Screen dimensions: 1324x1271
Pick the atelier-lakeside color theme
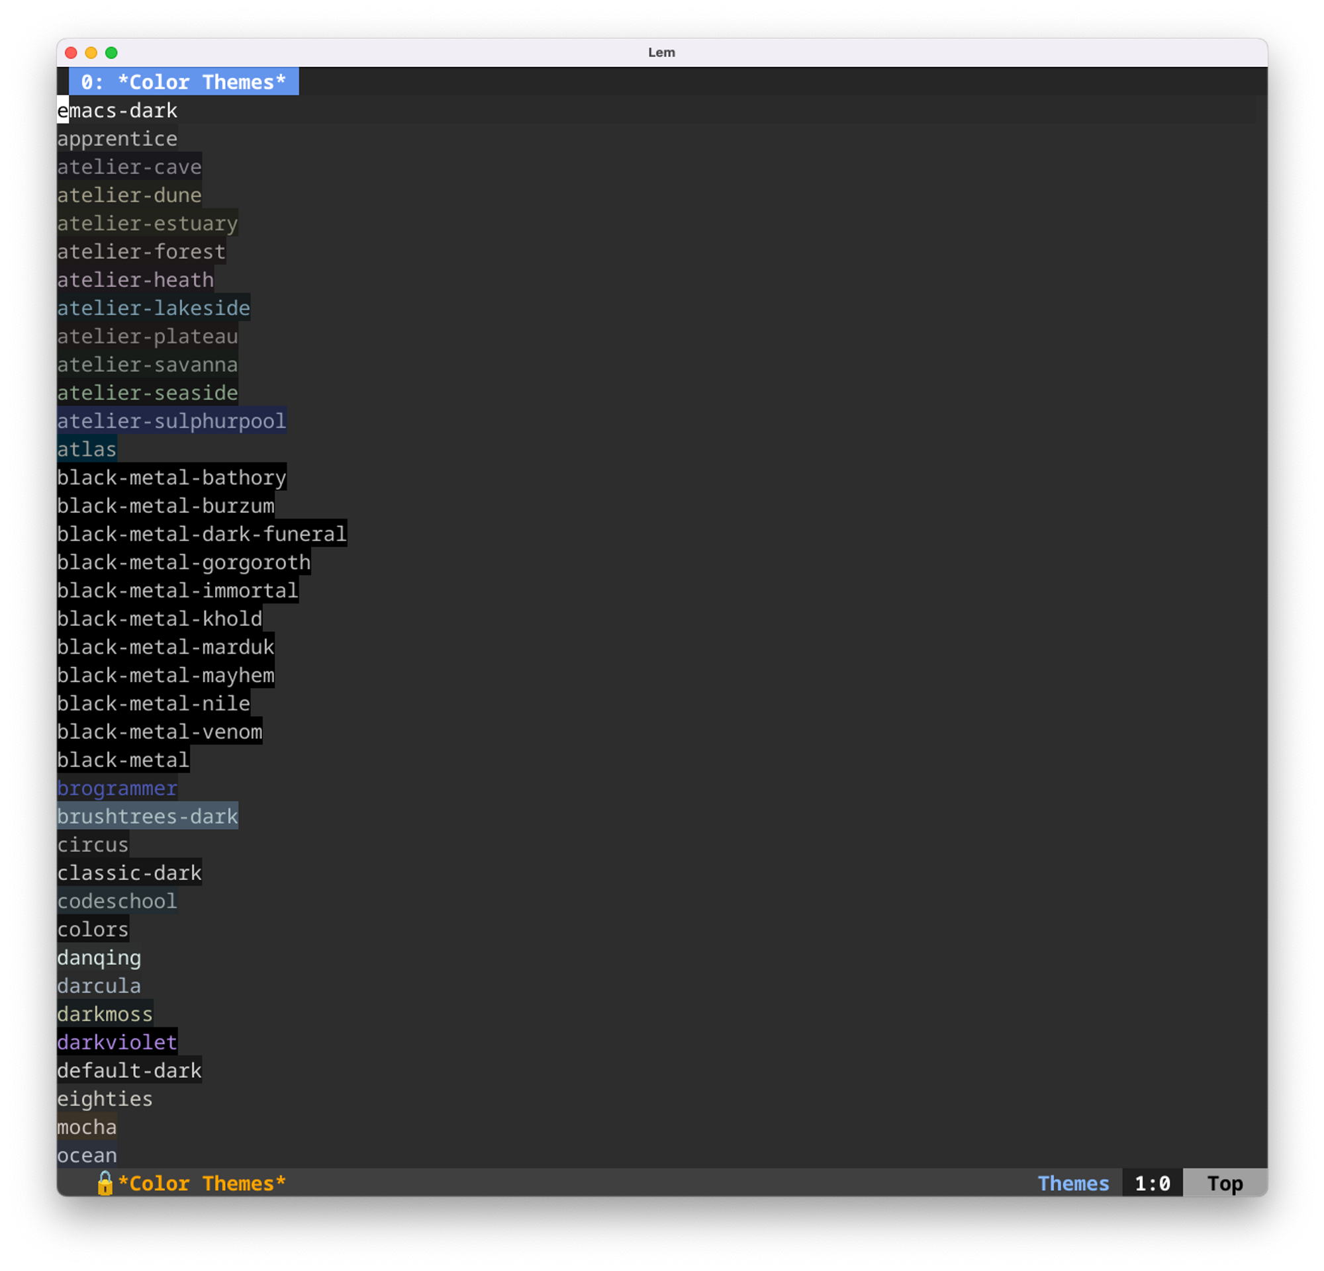pyautogui.click(x=154, y=308)
